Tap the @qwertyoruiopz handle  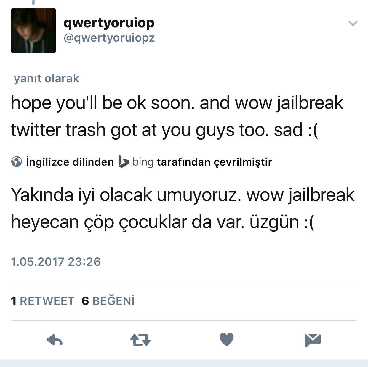tap(109, 38)
